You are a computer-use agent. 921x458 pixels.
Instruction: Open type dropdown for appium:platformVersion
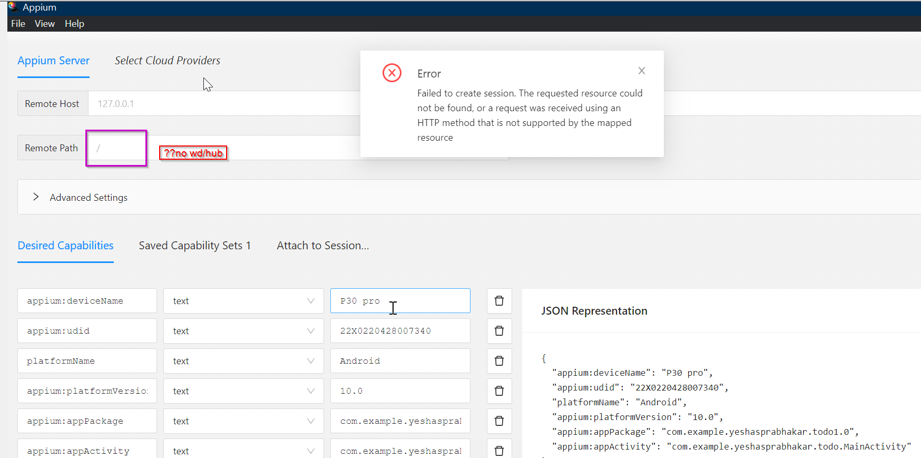(x=243, y=391)
